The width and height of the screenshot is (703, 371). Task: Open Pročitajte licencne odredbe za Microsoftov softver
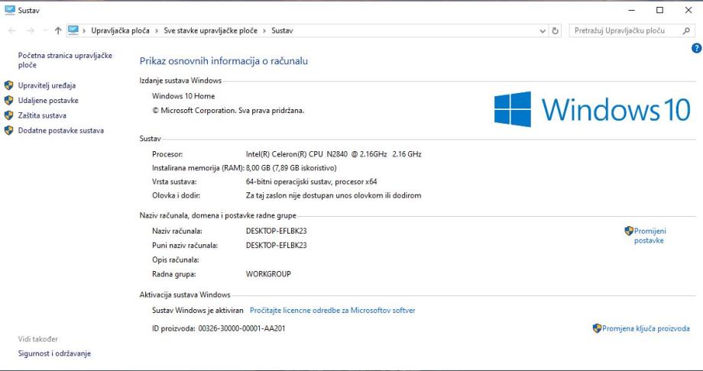[332, 310]
